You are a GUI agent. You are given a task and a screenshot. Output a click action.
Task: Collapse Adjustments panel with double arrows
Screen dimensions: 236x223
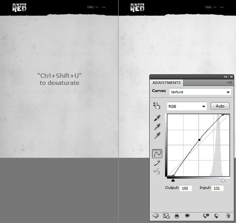coord(226,77)
